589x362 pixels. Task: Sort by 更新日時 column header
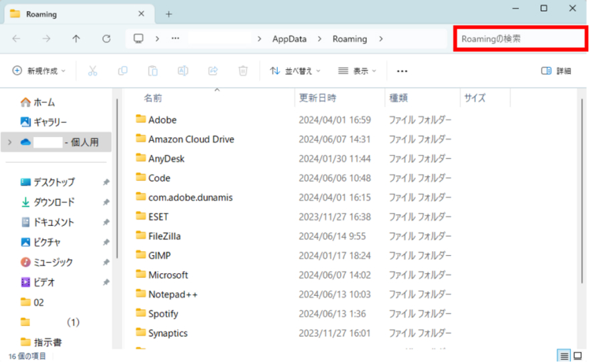coord(318,98)
